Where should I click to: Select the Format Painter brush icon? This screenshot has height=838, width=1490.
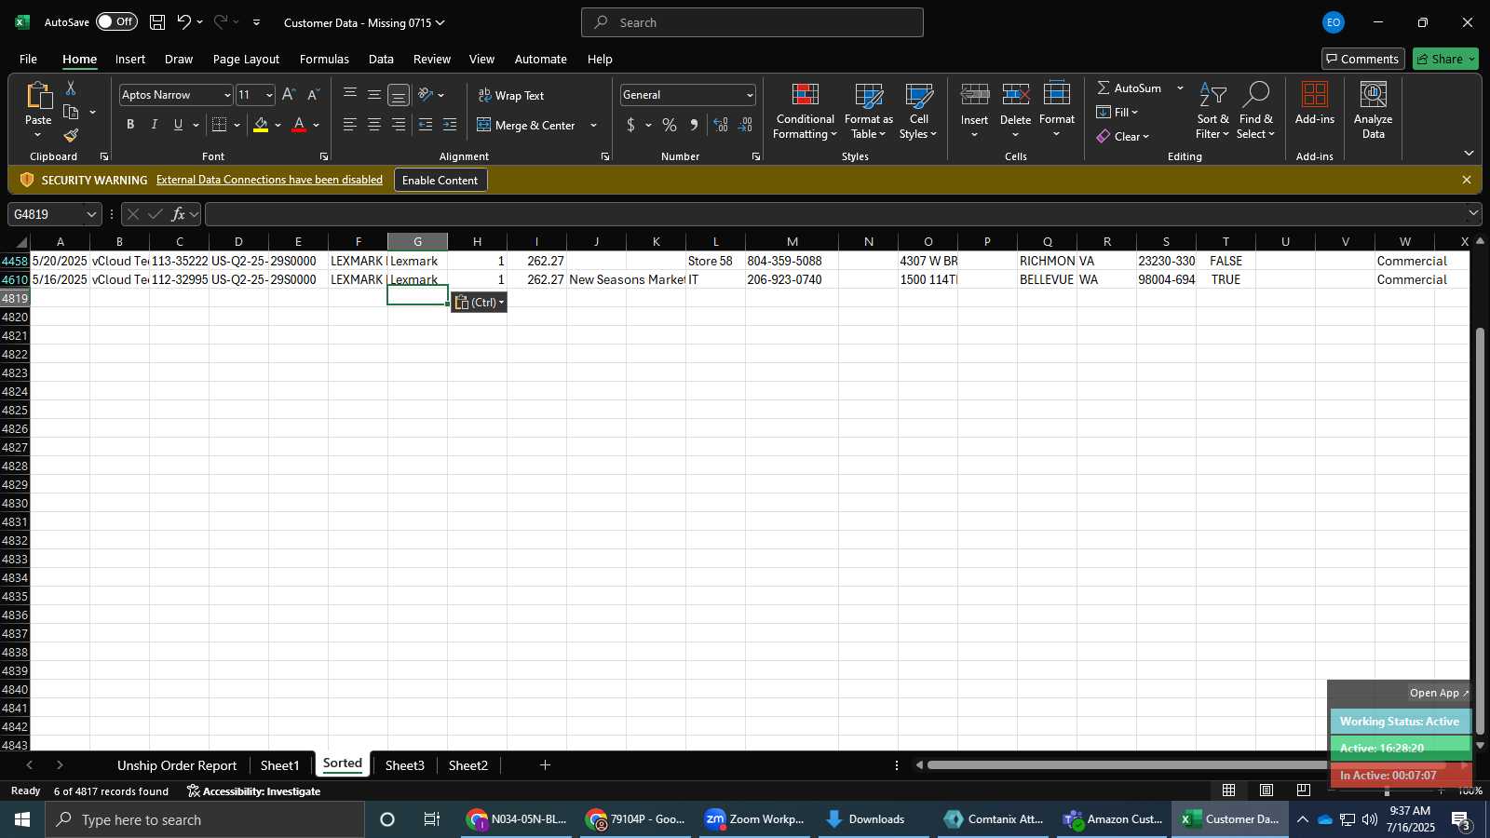[x=71, y=136]
